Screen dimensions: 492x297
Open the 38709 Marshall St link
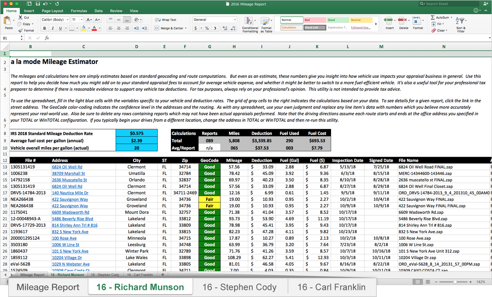coord(68,173)
